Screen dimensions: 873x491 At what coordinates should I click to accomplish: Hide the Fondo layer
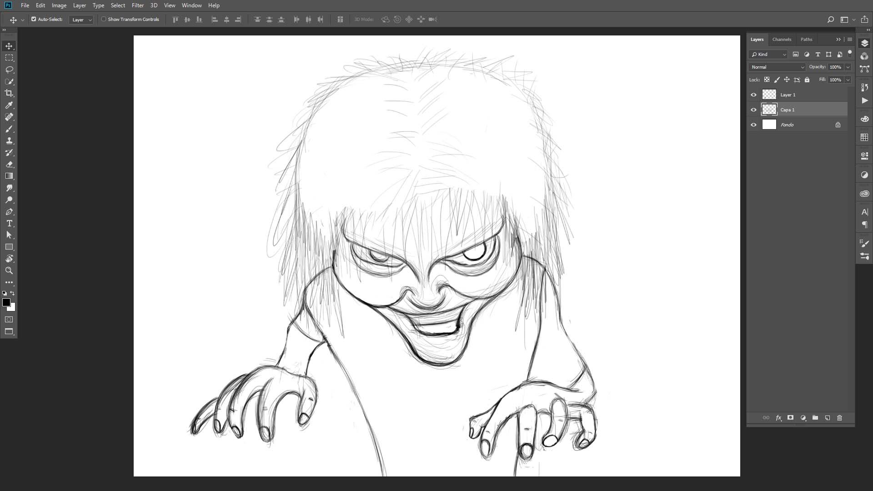(x=753, y=125)
